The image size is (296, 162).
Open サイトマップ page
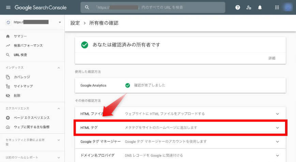tap(23, 86)
